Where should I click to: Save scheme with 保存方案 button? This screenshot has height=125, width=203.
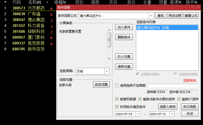point(124,67)
